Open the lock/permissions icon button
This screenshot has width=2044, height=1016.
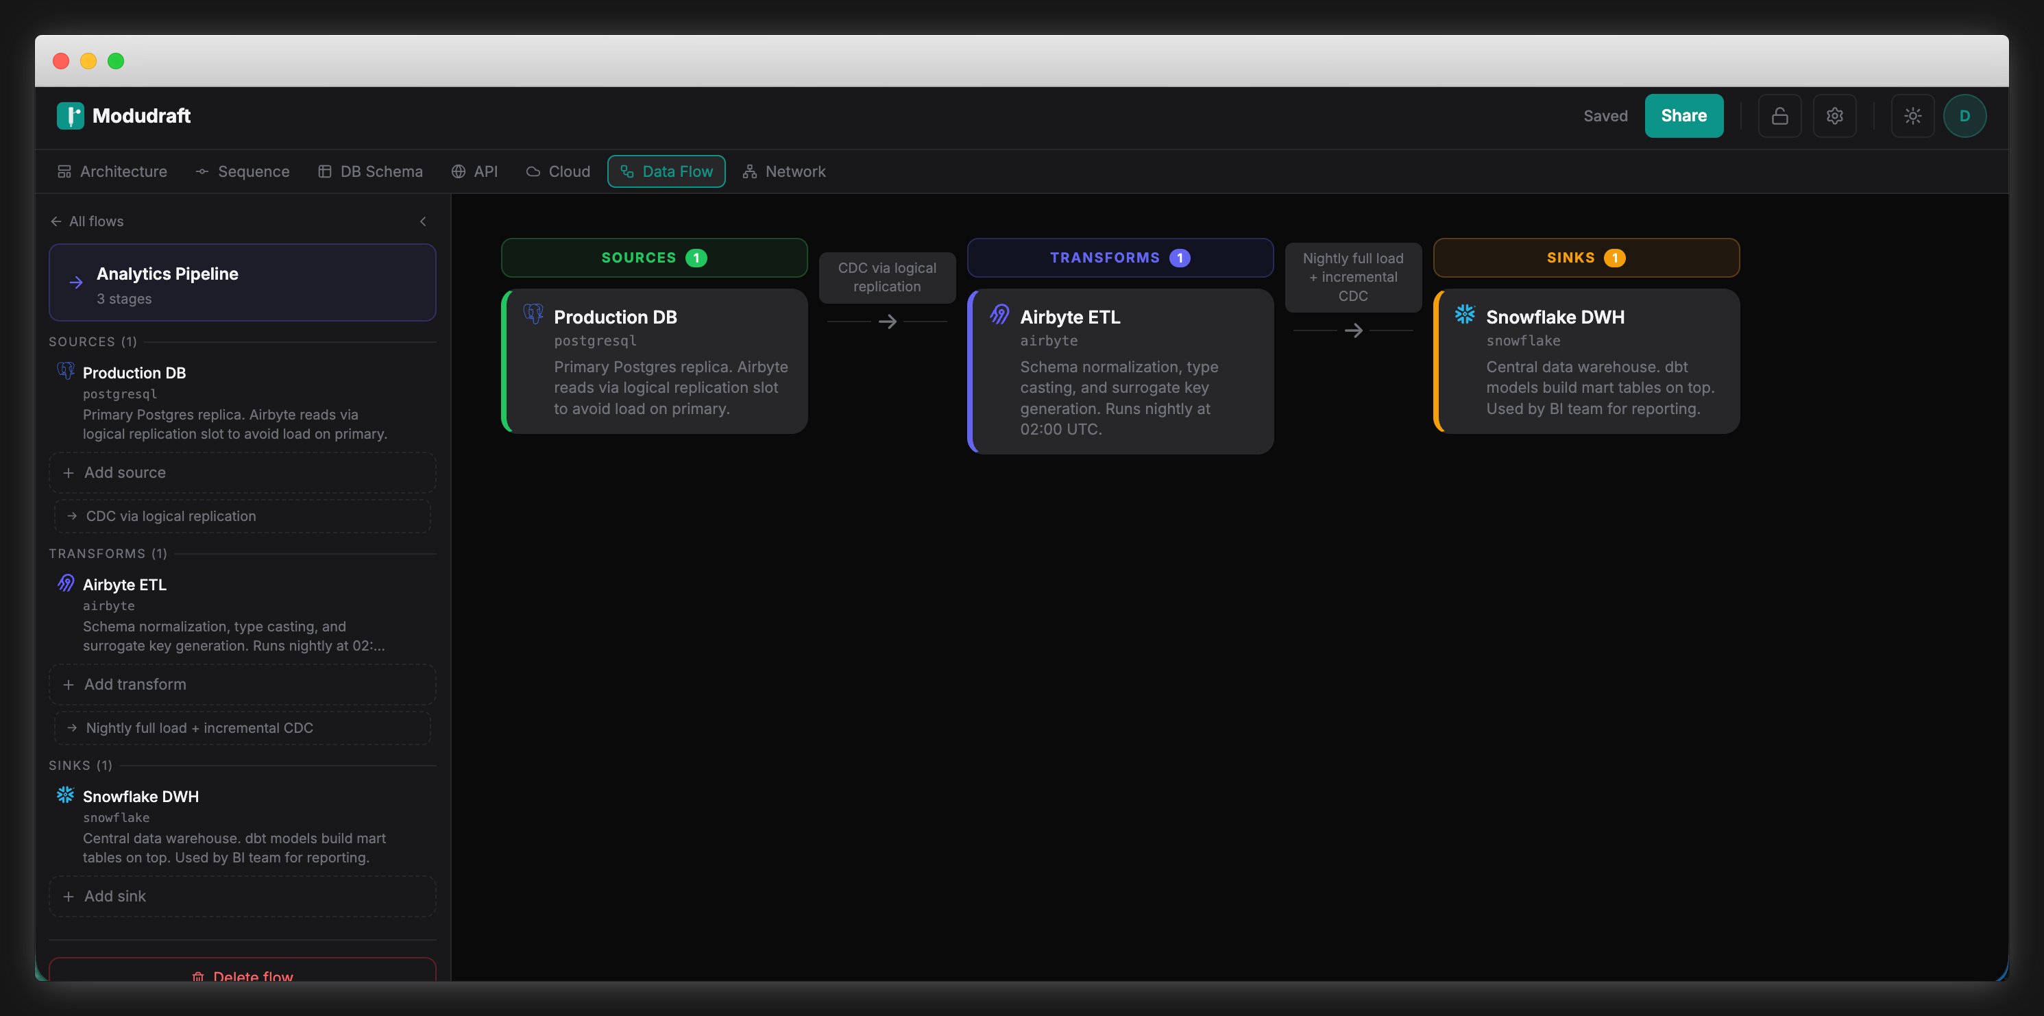click(x=1779, y=116)
